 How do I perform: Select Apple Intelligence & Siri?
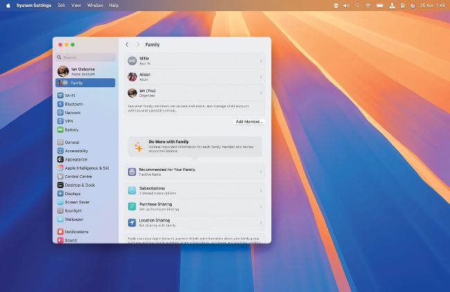point(86,167)
